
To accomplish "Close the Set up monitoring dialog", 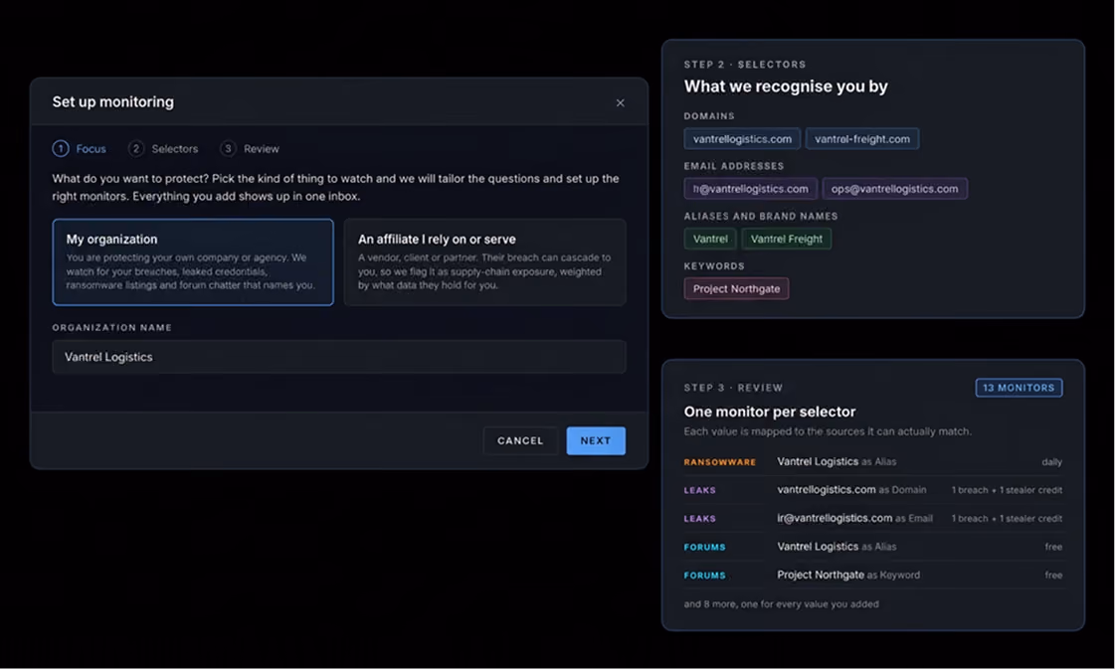I will click(620, 103).
